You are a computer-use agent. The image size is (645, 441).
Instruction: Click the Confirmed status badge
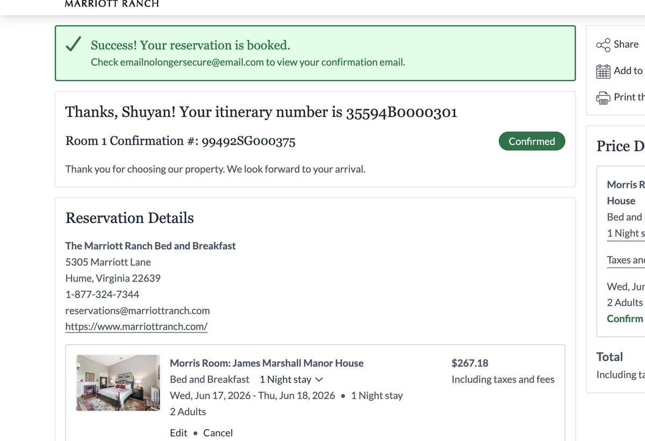[532, 141]
